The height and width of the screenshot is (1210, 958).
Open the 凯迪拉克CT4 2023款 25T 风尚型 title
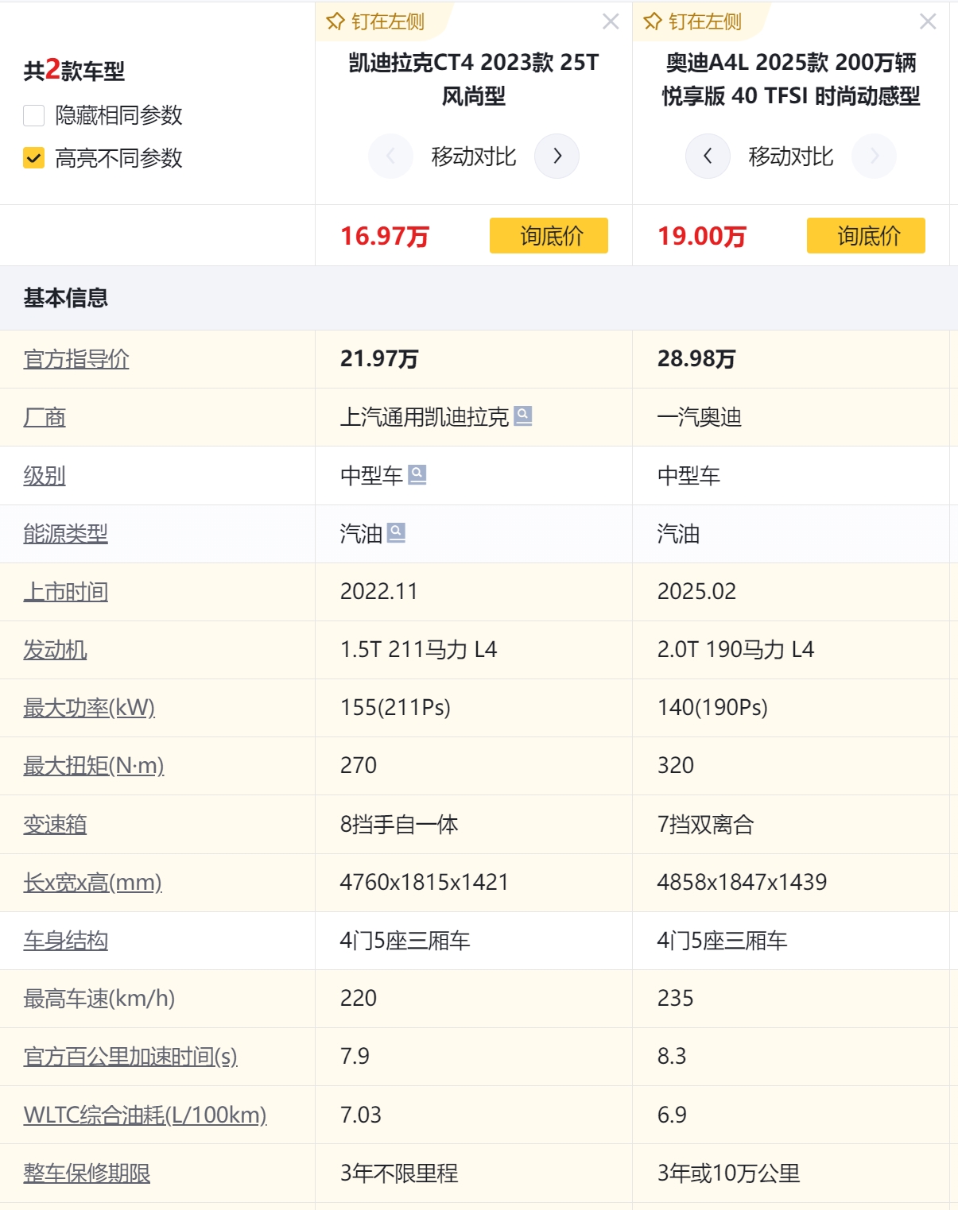pyautogui.click(x=474, y=79)
